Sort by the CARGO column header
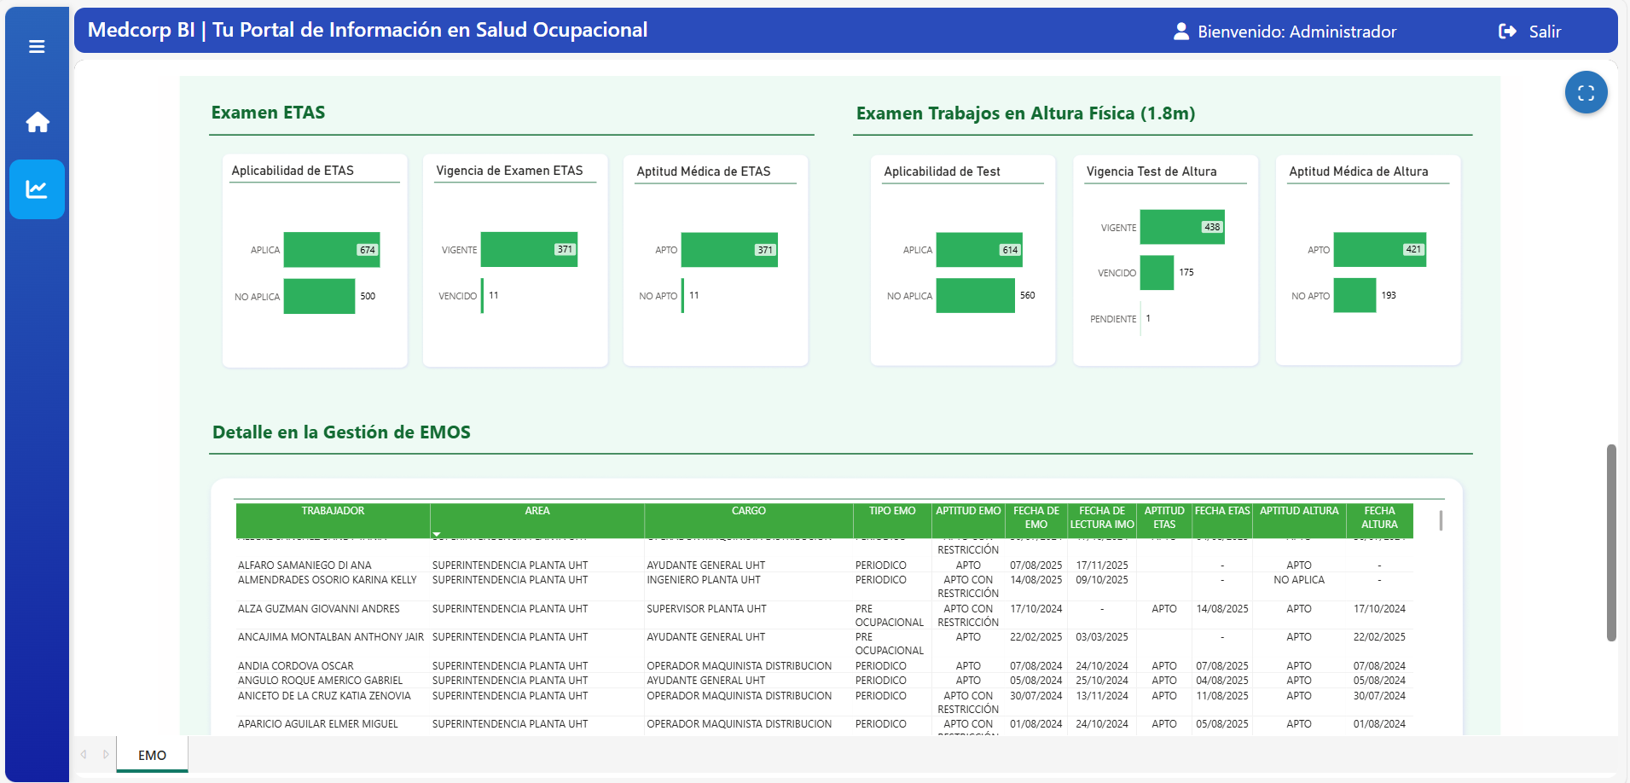 point(748,512)
